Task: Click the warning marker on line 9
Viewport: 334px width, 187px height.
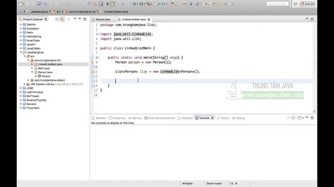Action: point(92,62)
